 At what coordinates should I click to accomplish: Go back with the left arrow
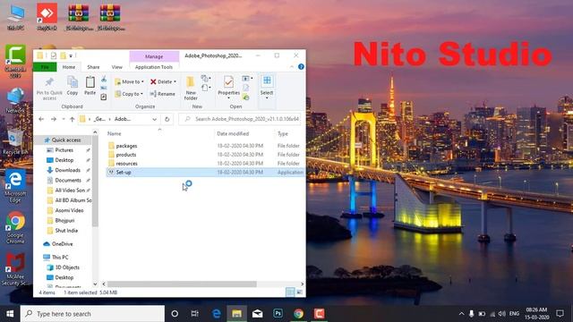pyautogui.click(x=41, y=119)
